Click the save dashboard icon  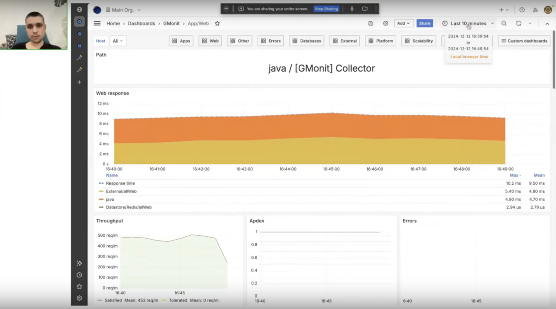371,23
